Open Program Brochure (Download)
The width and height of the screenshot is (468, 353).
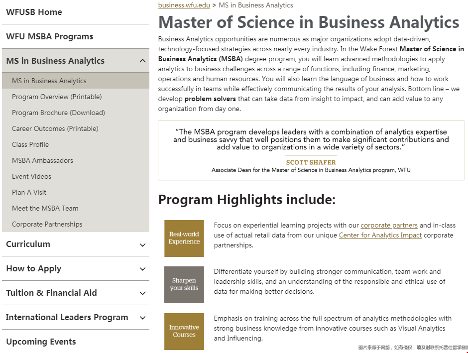click(59, 113)
